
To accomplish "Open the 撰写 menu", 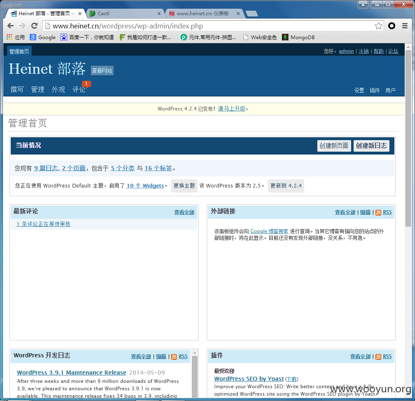I will (17, 89).
